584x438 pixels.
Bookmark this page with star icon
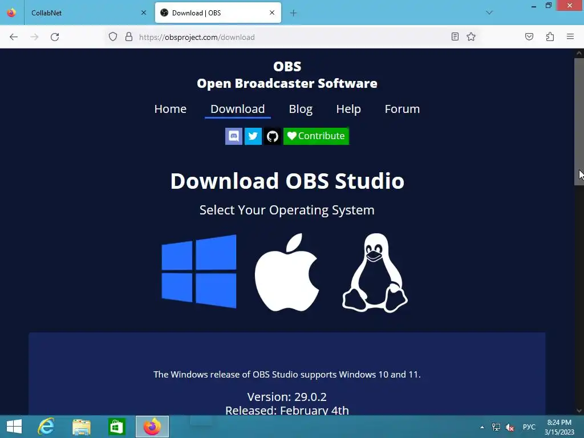tap(471, 36)
